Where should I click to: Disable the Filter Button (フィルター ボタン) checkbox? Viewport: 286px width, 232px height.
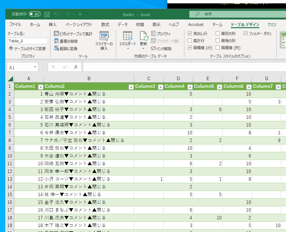point(245,33)
